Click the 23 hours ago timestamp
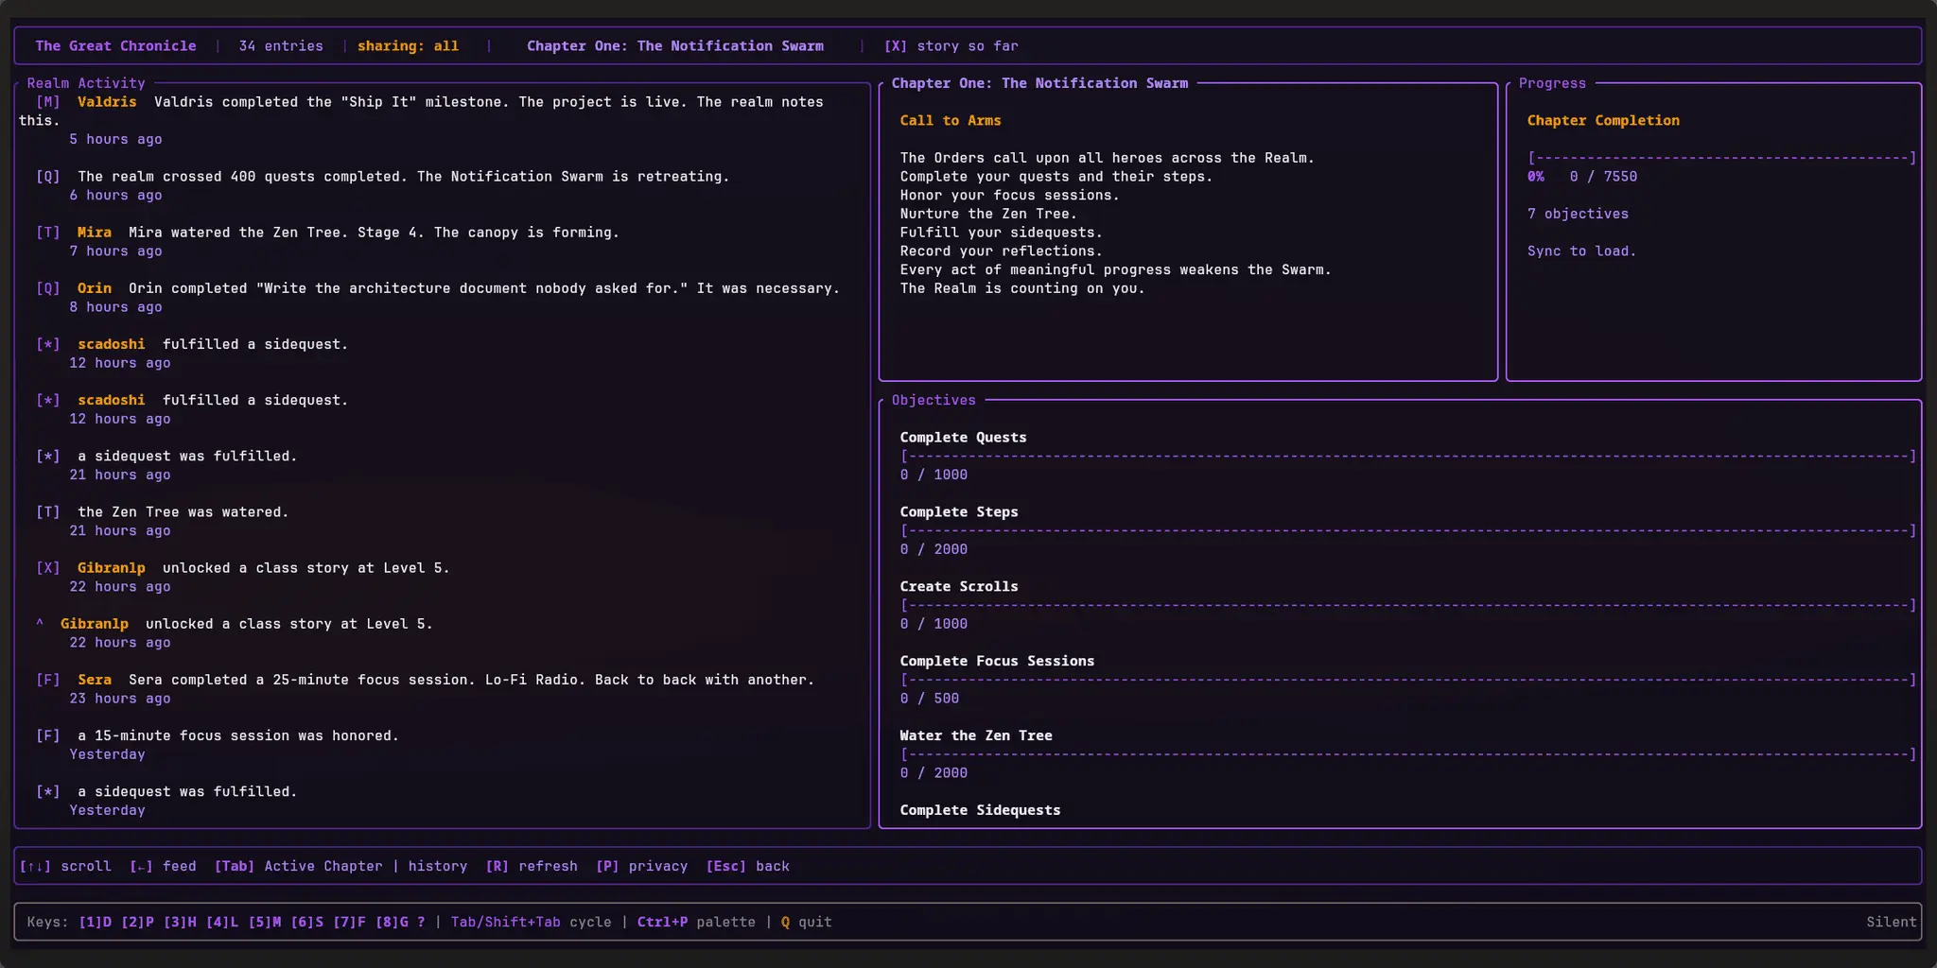 click(120, 699)
